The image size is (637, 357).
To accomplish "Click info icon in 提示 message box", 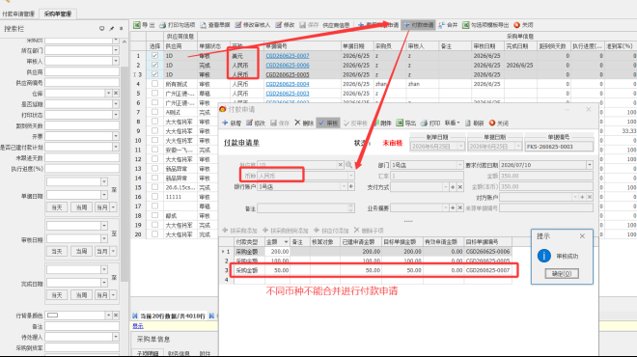I will (x=544, y=256).
